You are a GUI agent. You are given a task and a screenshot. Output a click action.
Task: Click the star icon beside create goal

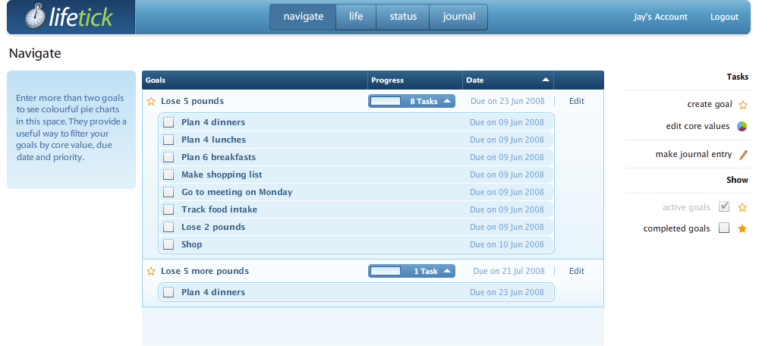tap(743, 105)
